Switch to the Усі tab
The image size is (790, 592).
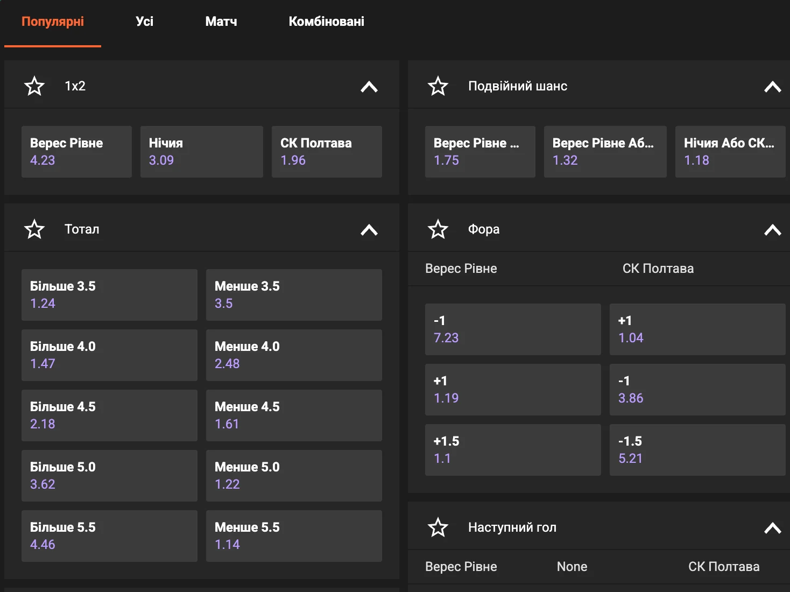pyautogui.click(x=144, y=22)
